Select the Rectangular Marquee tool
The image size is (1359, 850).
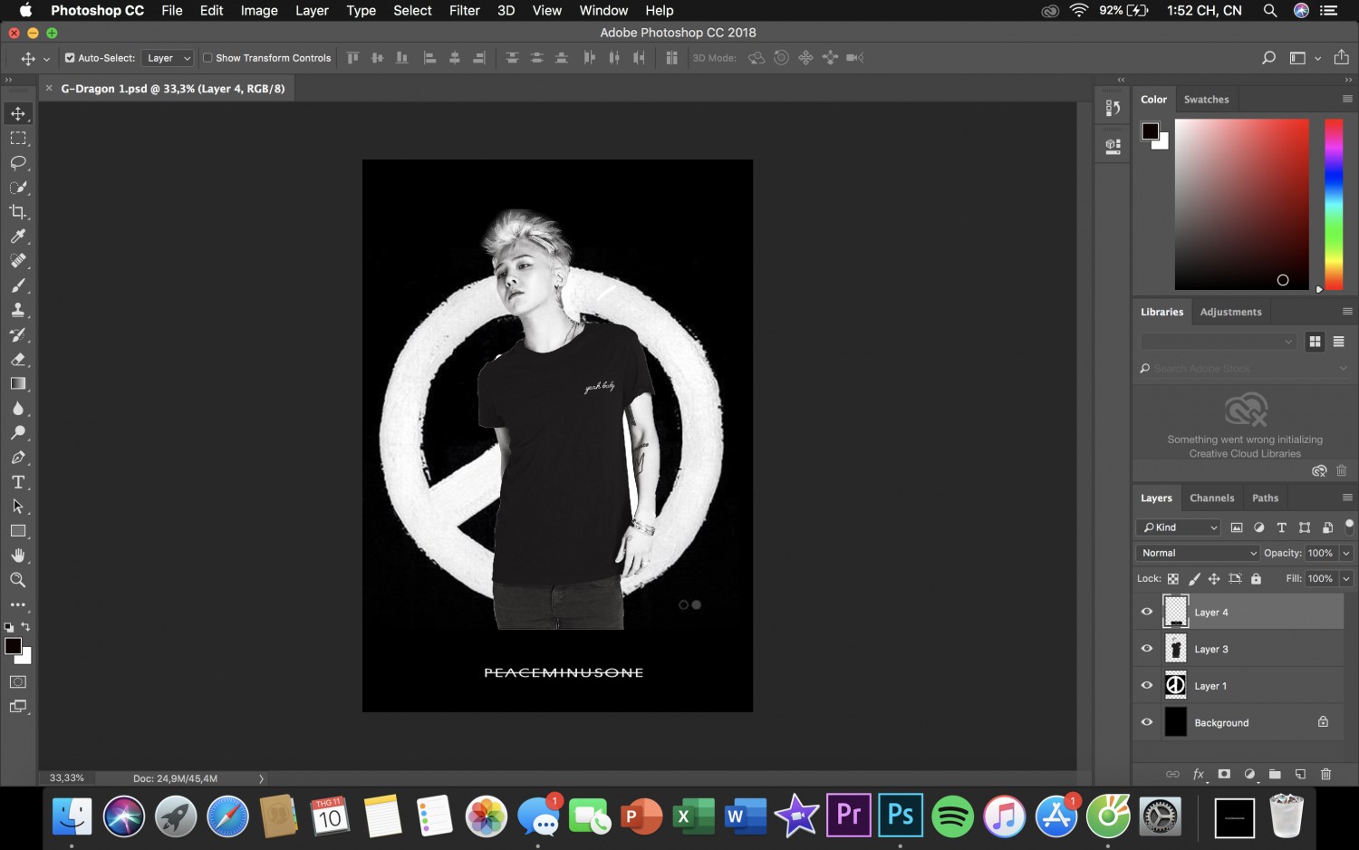(18, 139)
